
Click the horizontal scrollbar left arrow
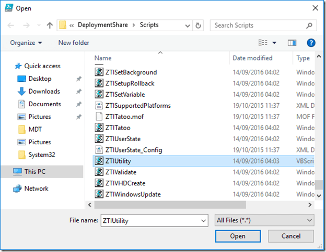click(90, 205)
